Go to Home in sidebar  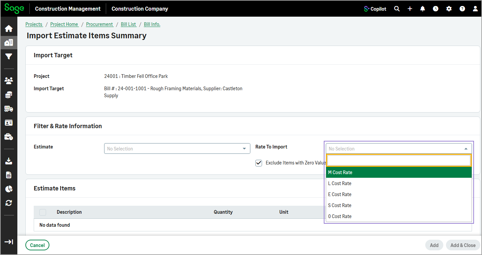point(9,29)
